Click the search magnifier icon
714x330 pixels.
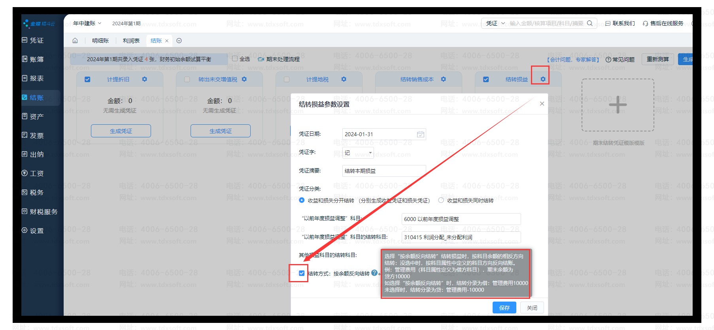(589, 23)
